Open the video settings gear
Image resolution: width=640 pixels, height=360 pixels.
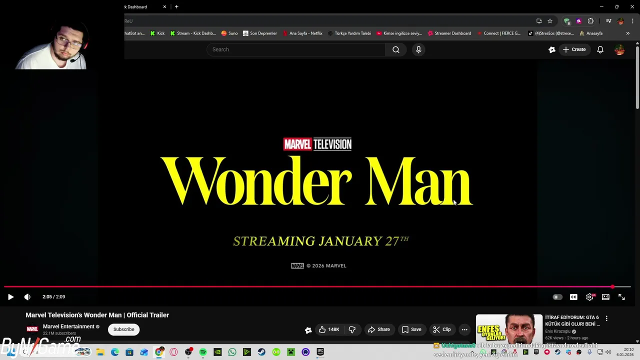(x=589, y=297)
